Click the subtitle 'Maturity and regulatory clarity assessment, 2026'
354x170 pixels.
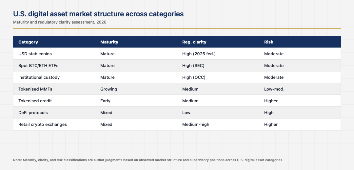point(60,22)
